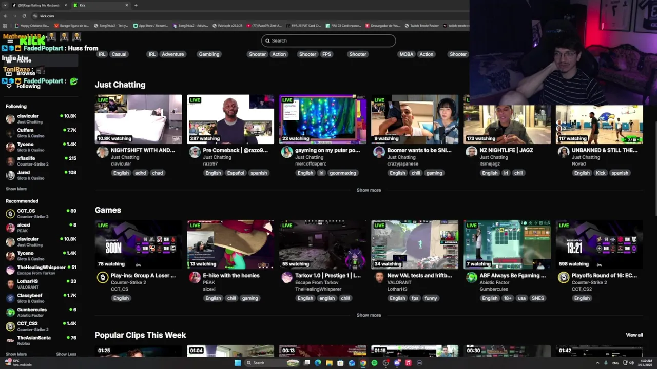Open the browser apps grid in bookmarks bar
Image resolution: width=657 pixels, height=369 pixels.
coord(6,26)
